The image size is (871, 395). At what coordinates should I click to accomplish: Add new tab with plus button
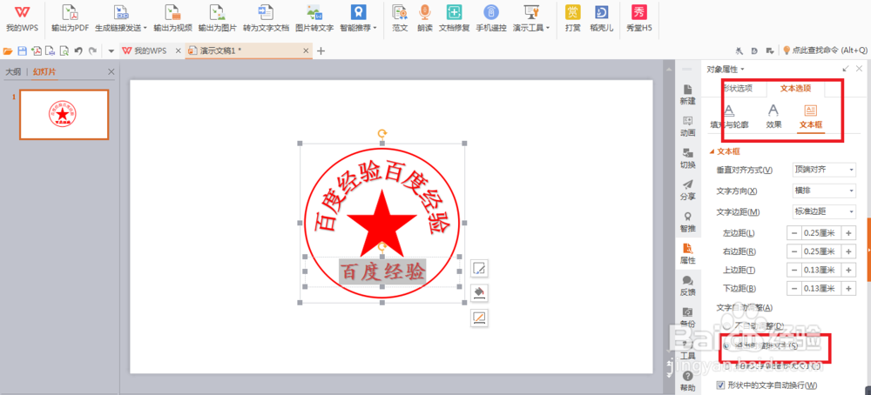tap(321, 51)
